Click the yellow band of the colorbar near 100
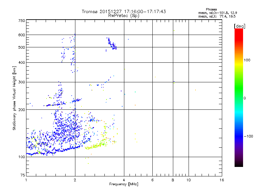This screenshot has height=196, width=261. coord(239,64)
